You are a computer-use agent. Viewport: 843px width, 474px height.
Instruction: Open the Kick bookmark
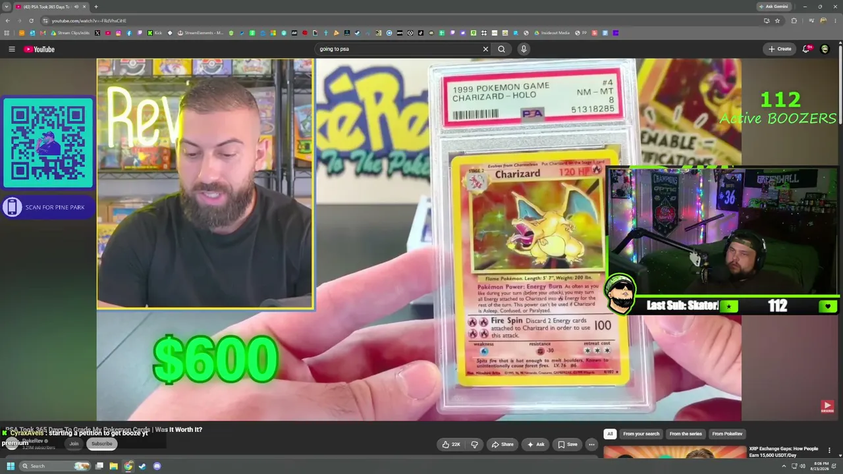[154, 33]
